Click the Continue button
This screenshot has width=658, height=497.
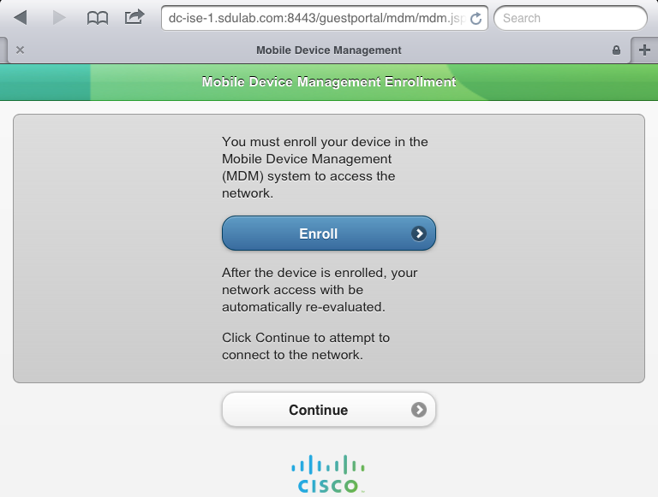329,410
